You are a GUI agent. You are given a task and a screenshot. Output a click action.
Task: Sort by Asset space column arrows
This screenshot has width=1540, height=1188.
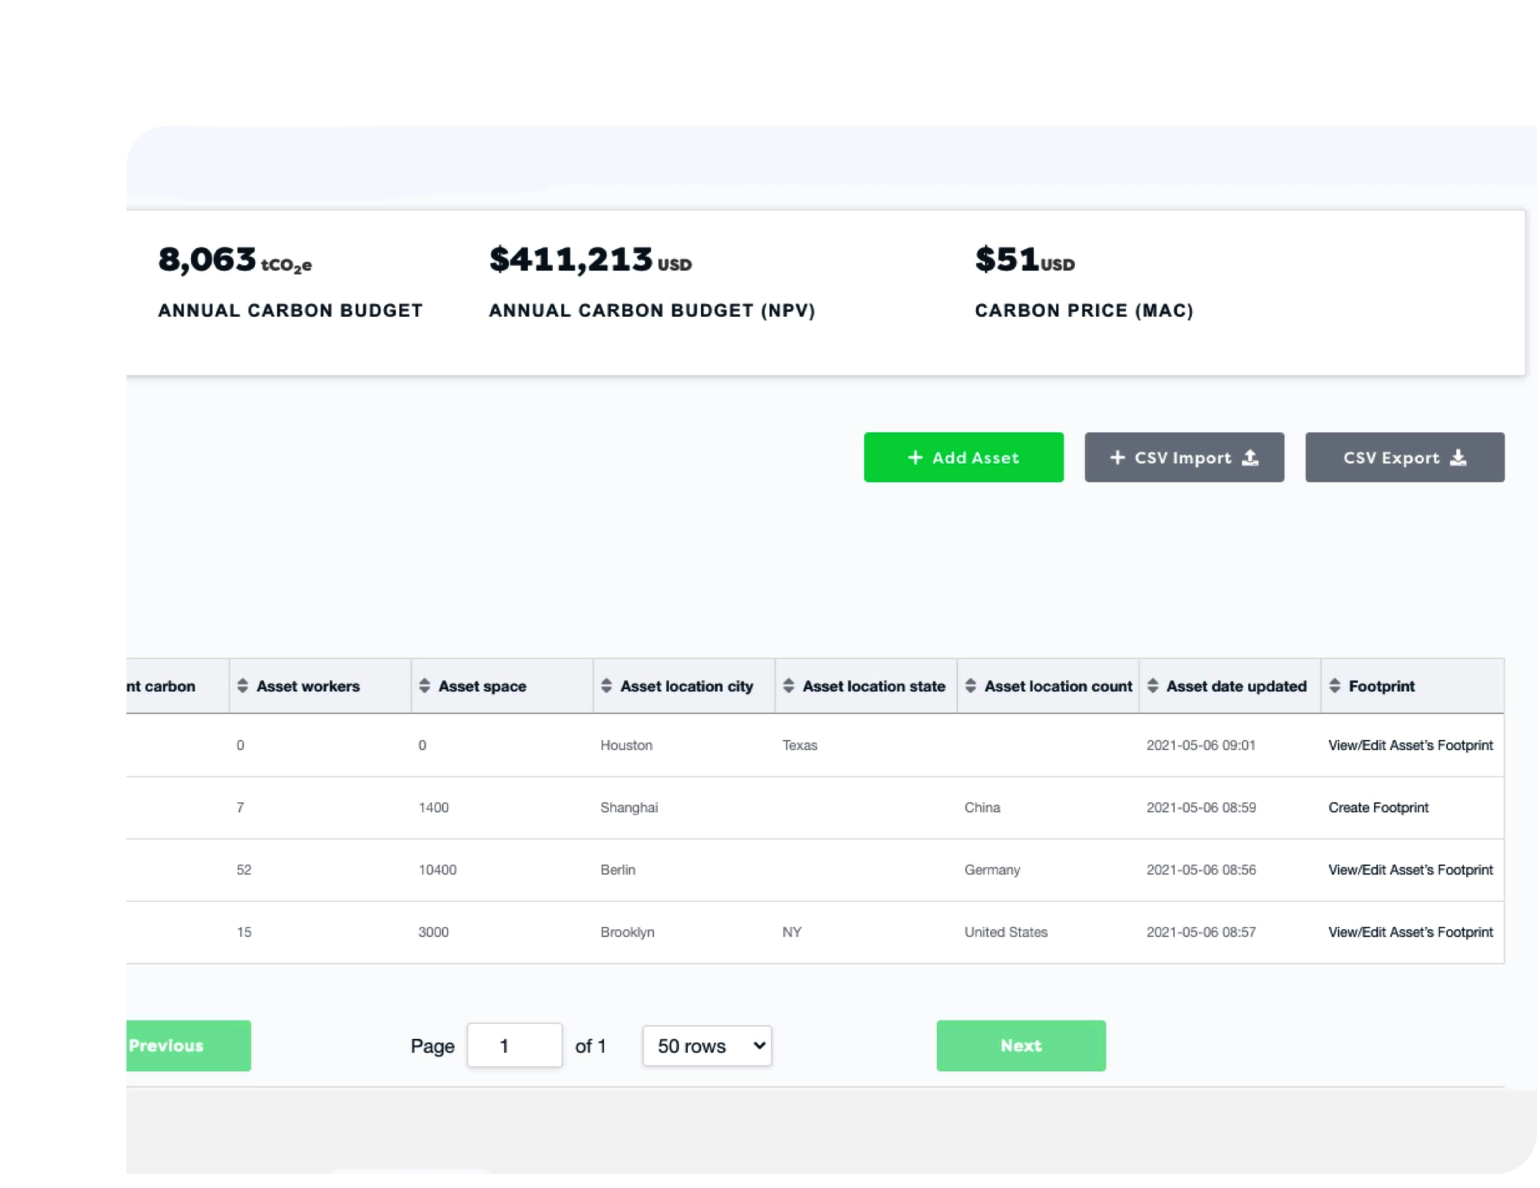point(425,686)
